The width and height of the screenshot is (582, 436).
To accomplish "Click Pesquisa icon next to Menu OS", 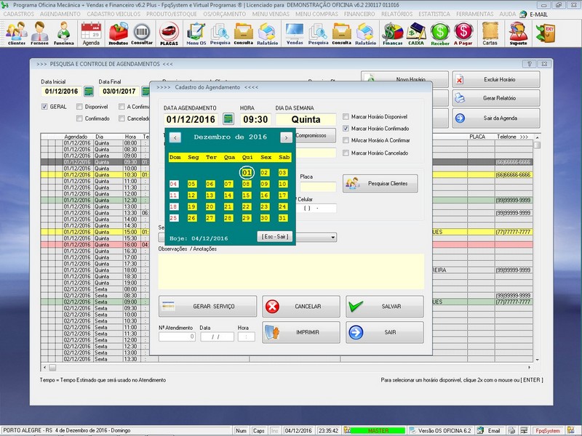I will 220,33.
